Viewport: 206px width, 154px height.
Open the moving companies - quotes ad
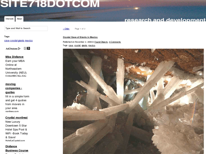pyautogui.click(x=14, y=88)
